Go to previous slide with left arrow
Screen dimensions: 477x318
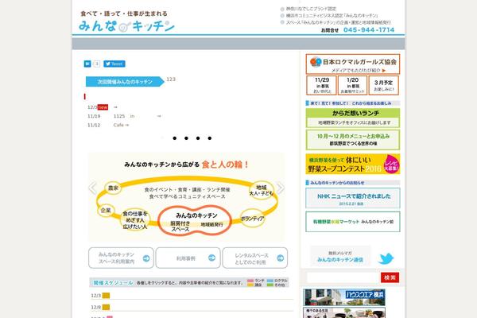(93, 188)
